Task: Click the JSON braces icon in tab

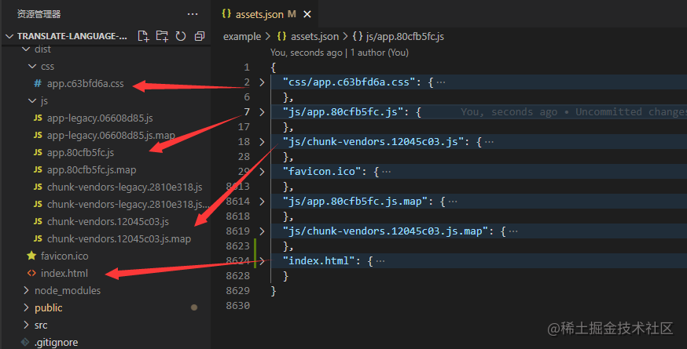Action: [x=226, y=14]
